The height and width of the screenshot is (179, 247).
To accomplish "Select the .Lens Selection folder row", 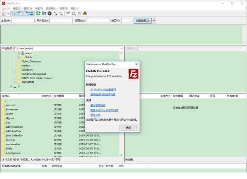I will pos(60,135).
